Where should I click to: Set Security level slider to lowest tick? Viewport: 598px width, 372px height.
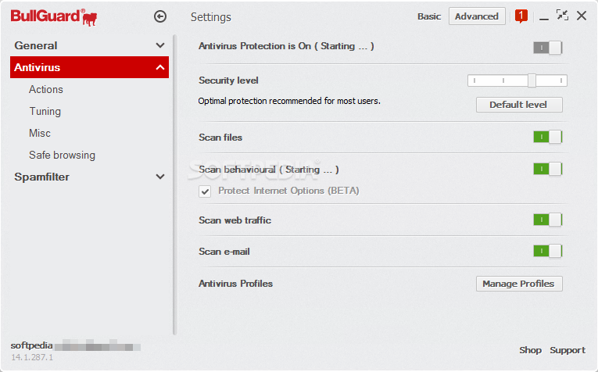(474, 80)
